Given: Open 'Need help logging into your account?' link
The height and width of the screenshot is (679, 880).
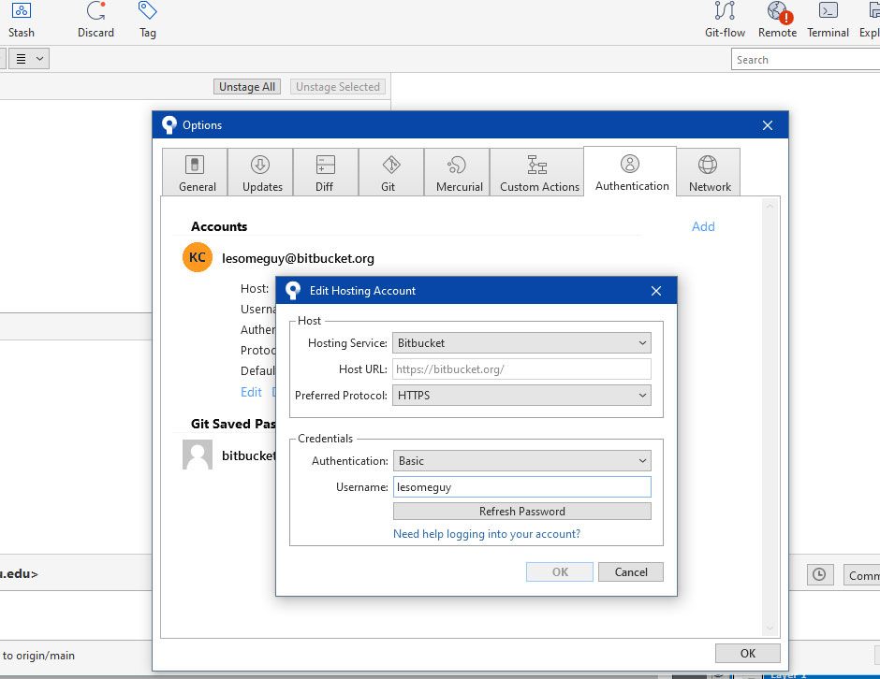Looking at the screenshot, I should [487, 534].
